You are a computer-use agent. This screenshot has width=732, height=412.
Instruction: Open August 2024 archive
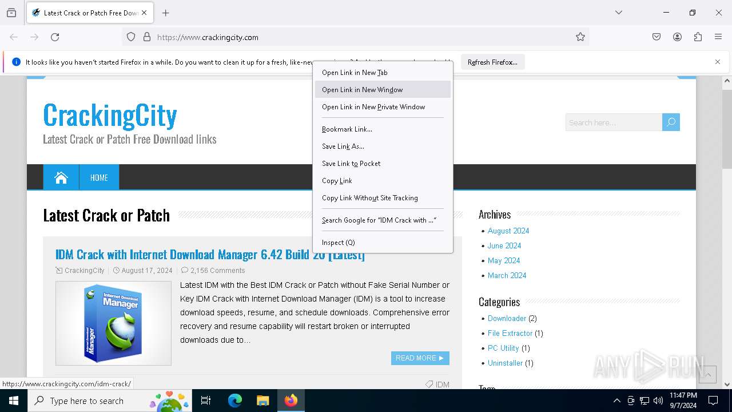[x=508, y=231]
